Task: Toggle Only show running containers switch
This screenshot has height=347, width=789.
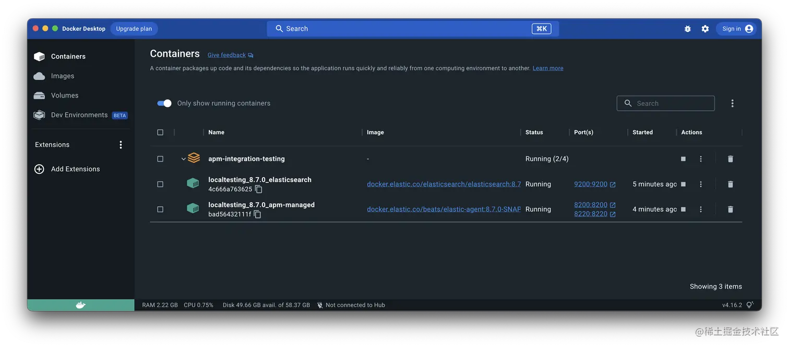Action: (x=164, y=103)
